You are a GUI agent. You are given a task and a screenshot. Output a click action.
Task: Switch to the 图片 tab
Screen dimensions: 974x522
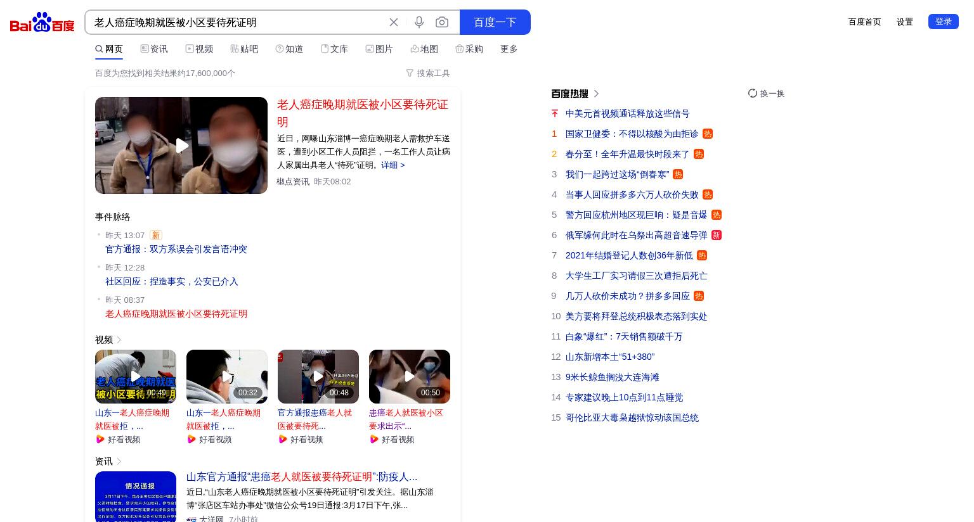379,49
